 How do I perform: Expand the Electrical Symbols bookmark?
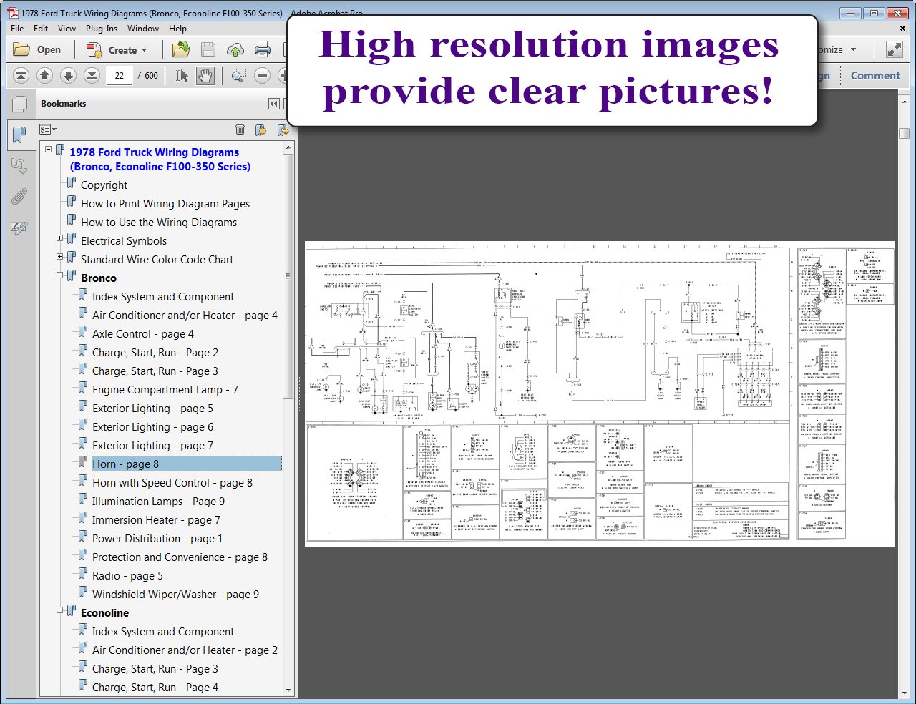point(60,238)
